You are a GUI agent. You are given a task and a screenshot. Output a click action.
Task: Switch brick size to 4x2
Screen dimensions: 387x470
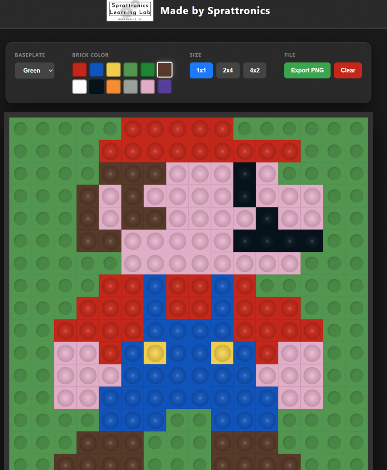pos(254,70)
